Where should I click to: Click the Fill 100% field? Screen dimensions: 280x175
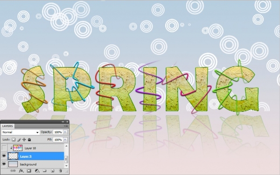58,140
